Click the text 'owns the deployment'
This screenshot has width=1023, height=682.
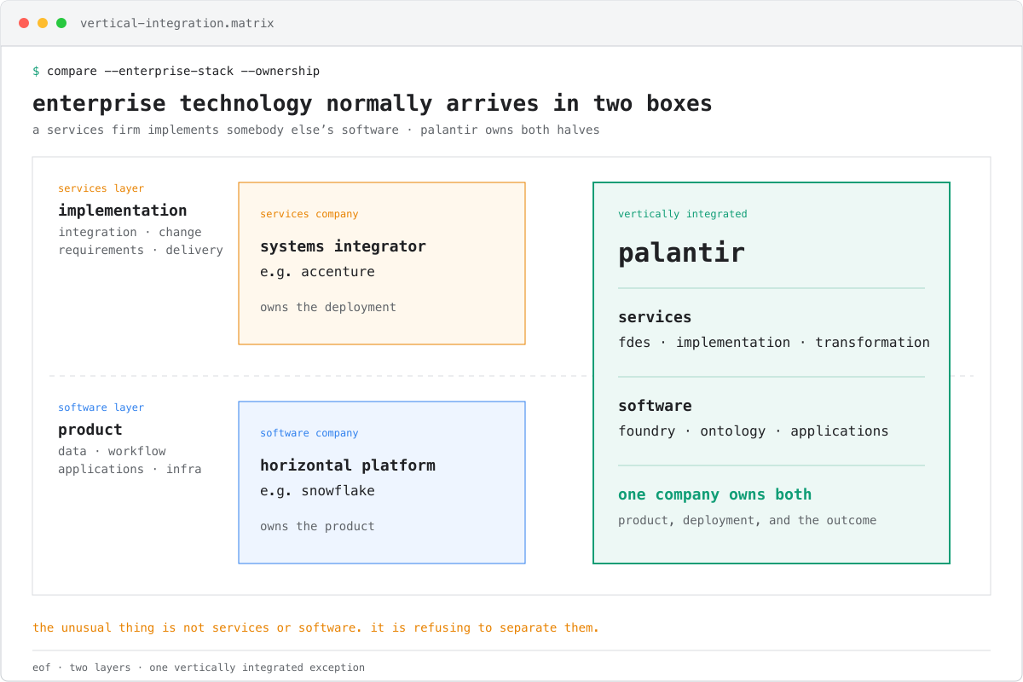(x=328, y=307)
